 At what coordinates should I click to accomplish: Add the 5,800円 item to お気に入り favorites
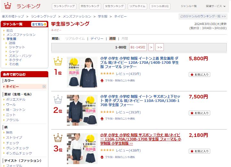(199, 75)
